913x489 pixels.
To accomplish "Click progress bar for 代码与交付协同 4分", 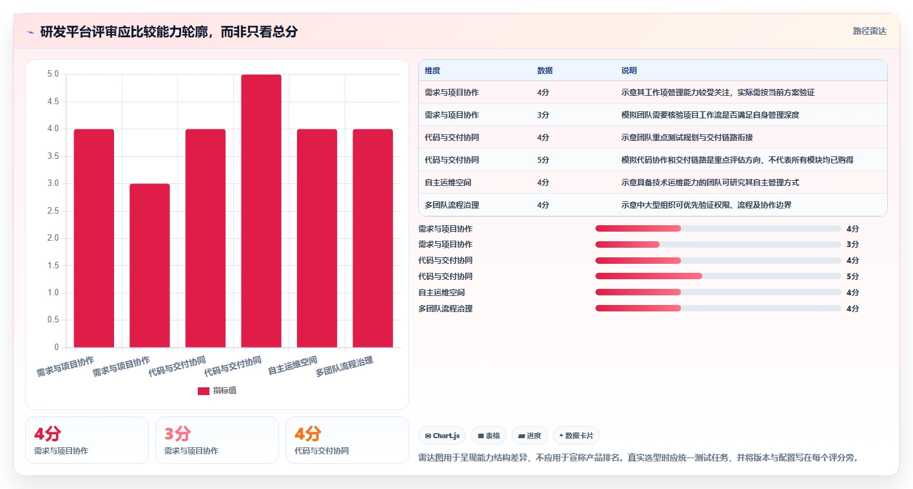I will pyautogui.click(x=718, y=261).
